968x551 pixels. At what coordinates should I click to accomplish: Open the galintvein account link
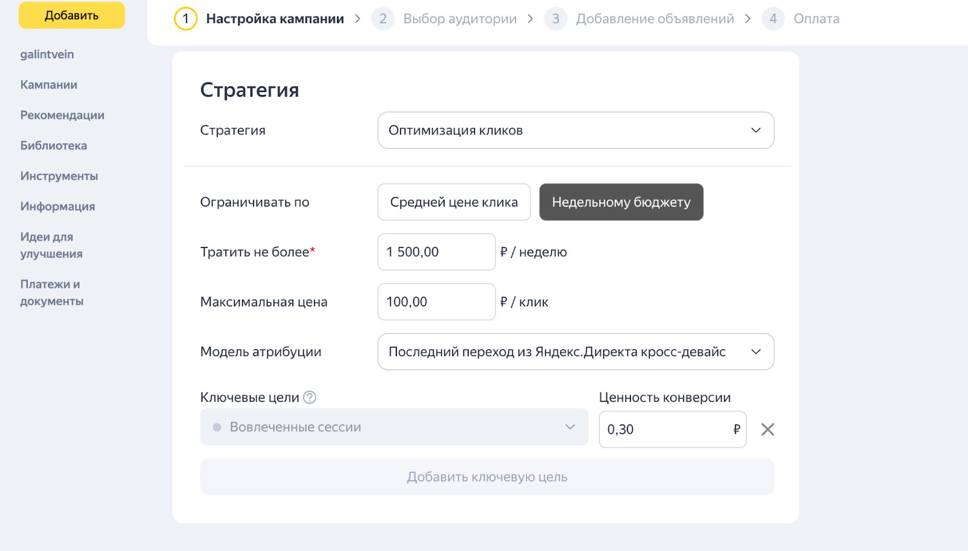(x=47, y=54)
